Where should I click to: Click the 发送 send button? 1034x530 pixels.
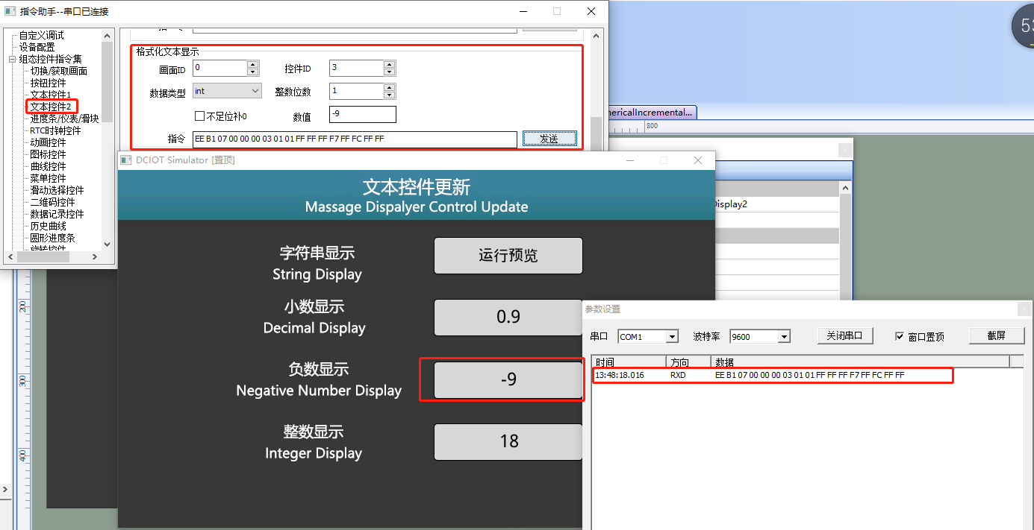549,139
